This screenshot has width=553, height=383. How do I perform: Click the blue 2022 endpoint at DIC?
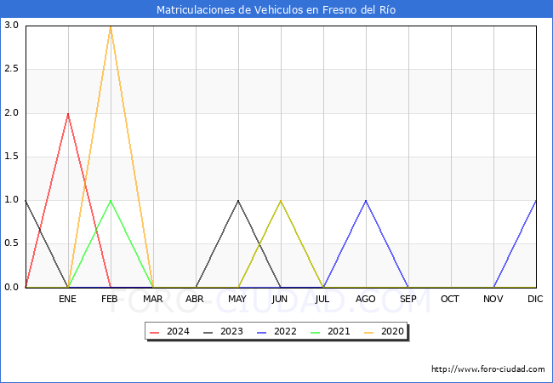(536, 201)
